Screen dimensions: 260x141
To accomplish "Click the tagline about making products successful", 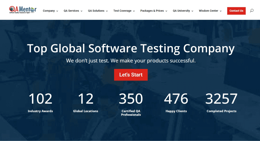I will (x=131, y=61).
